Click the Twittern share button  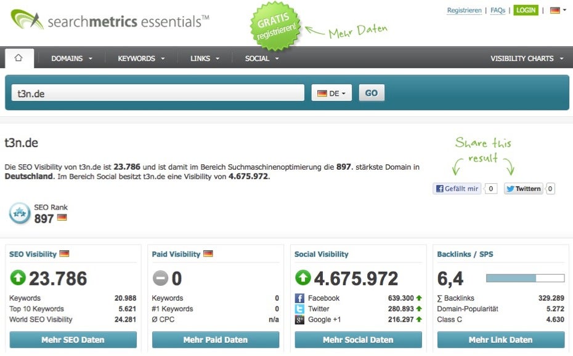(523, 189)
